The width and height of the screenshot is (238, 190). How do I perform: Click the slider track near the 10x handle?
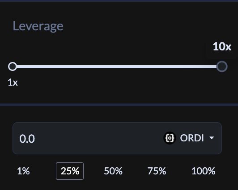[209, 66]
